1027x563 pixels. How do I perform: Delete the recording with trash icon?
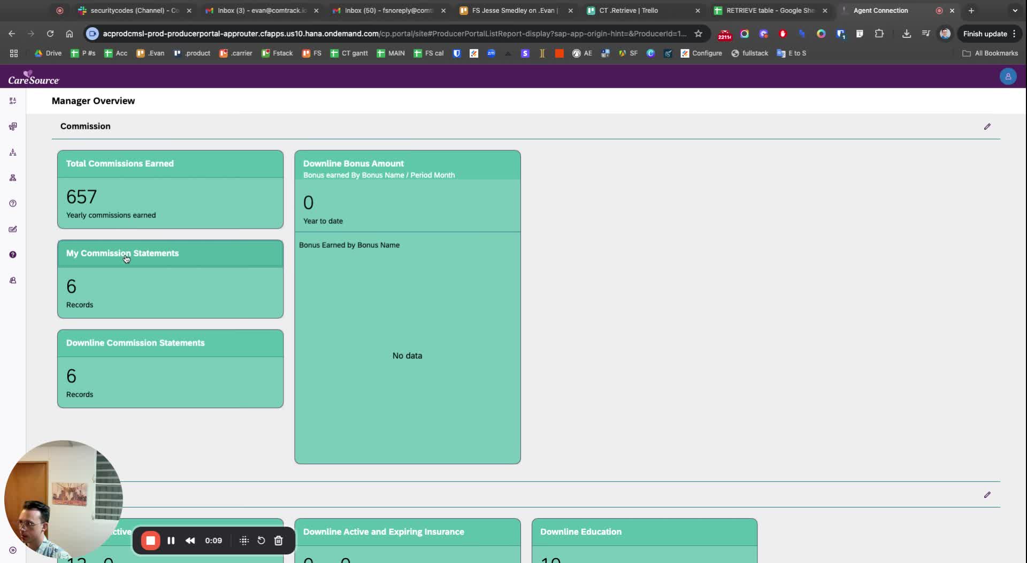[x=279, y=541]
